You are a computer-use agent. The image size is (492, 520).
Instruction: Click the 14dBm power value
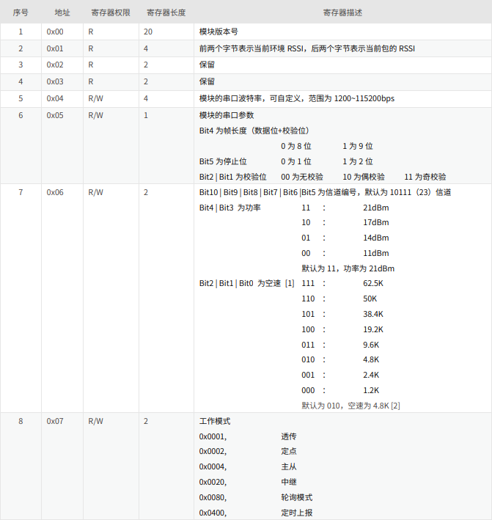(376, 238)
